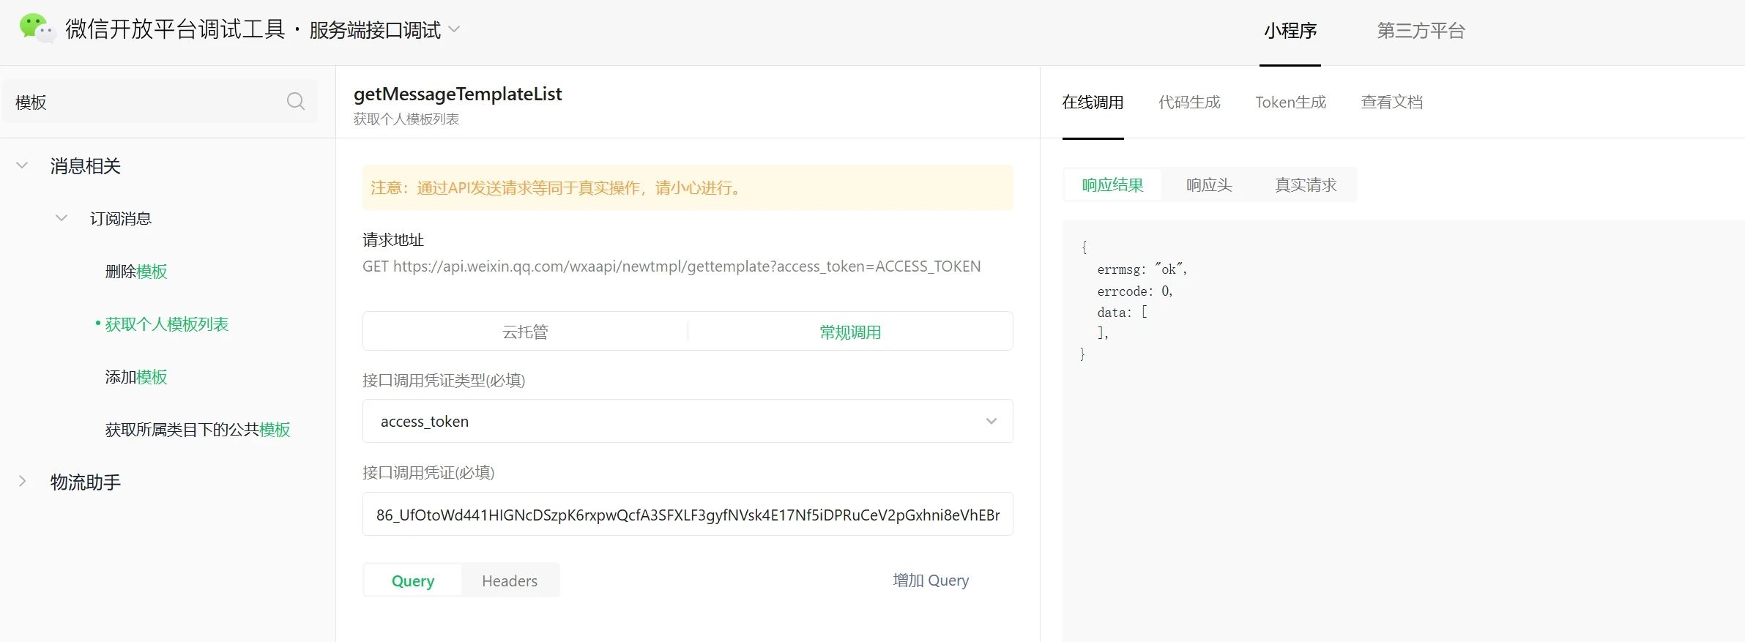Click the search magnifier icon
Image resolution: width=1745 pixels, height=642 pixels.
click(x=296, y=102)
